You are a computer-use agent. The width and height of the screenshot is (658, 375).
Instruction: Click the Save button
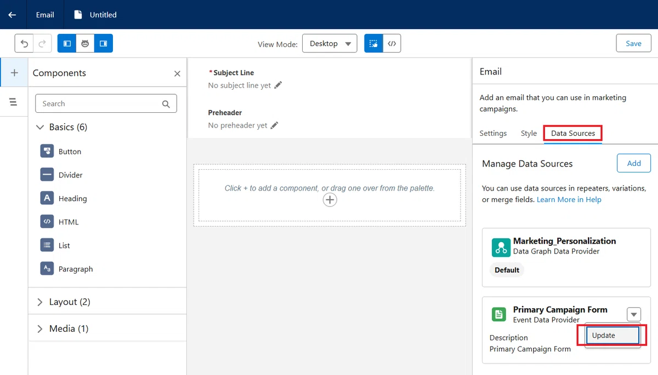(x=633, y=43)
